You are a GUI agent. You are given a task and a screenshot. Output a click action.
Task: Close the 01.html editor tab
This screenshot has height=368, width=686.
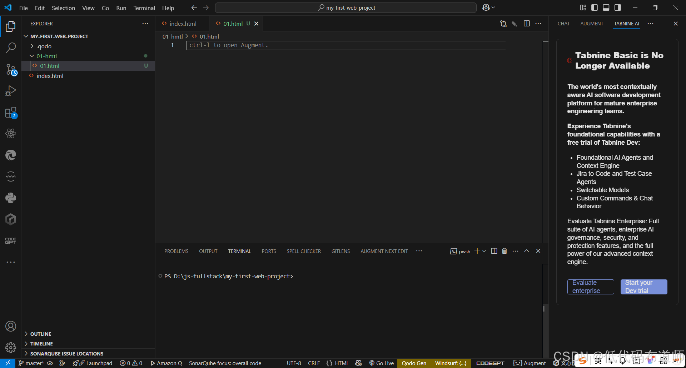click(x=256, y=24)
